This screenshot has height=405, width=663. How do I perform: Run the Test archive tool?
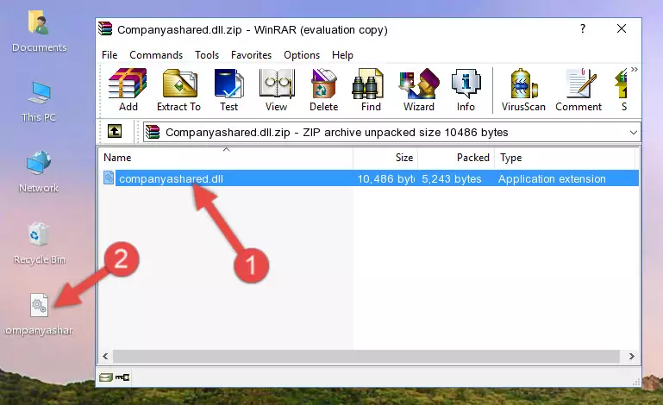click(x=228, y=90)
